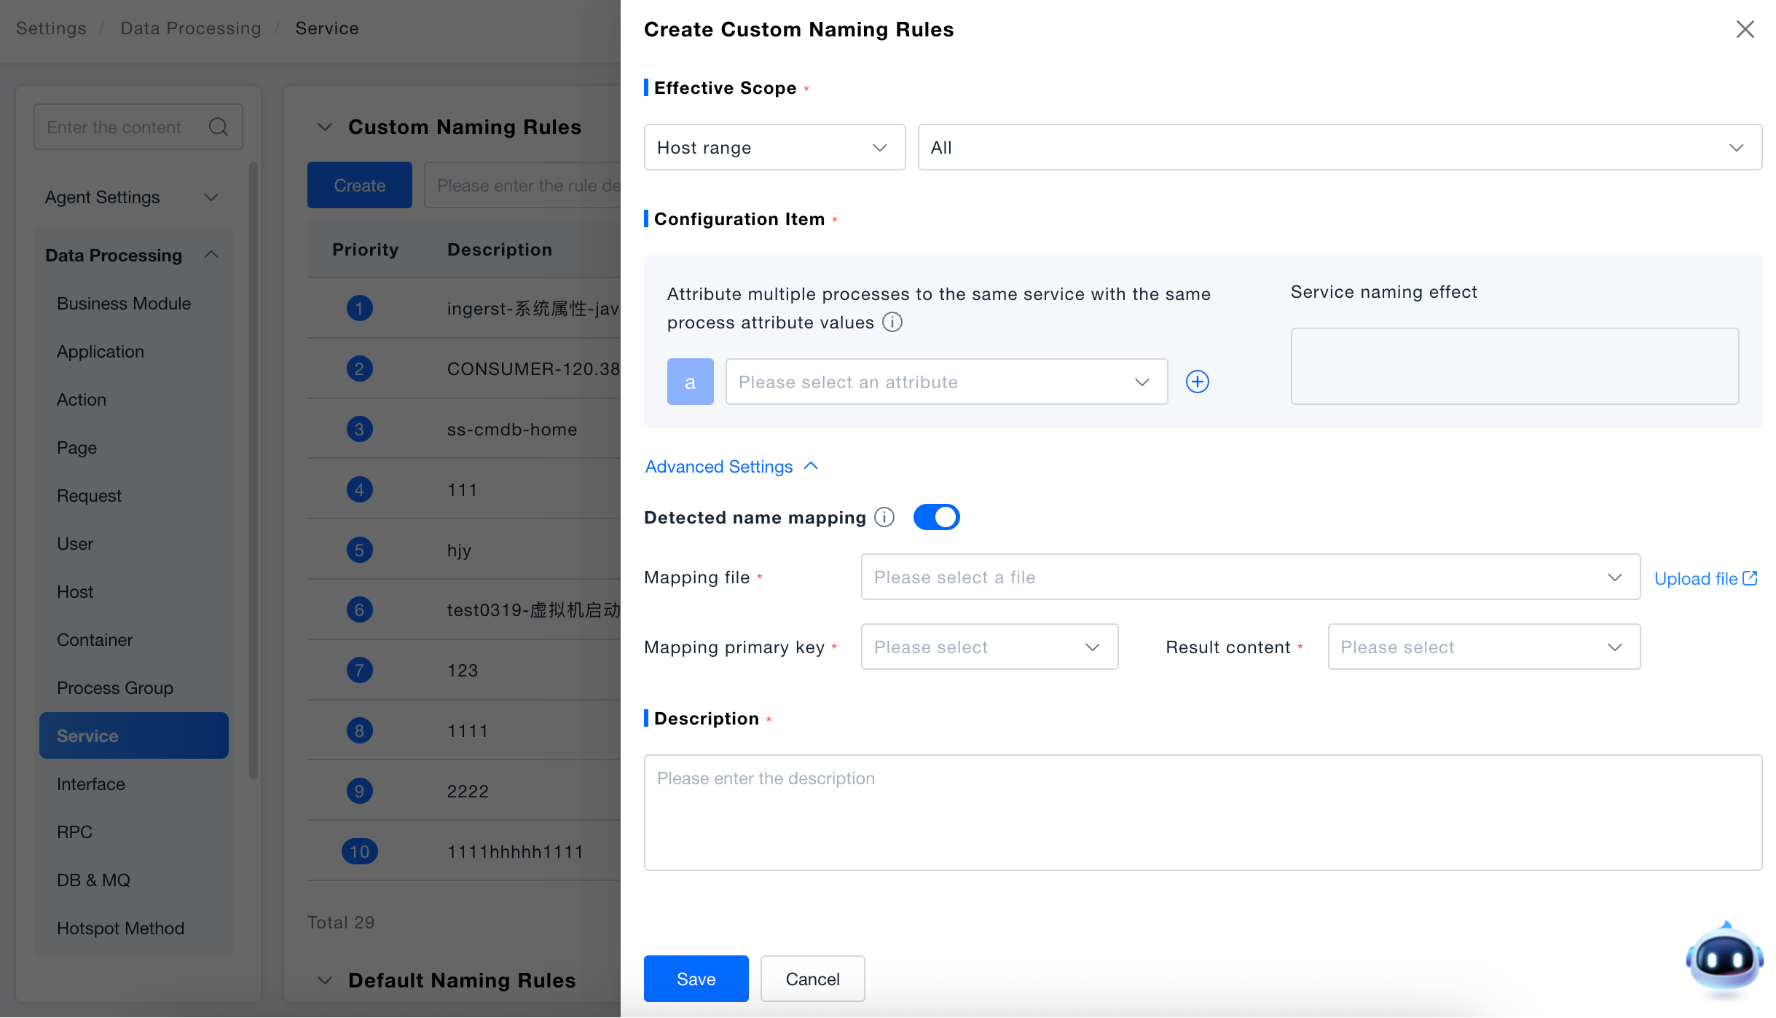Image resolution: width=1776 pixels, height=1018 pixels.
Task: Click the add attribute plus icon
Action: tap(1197, 382)
